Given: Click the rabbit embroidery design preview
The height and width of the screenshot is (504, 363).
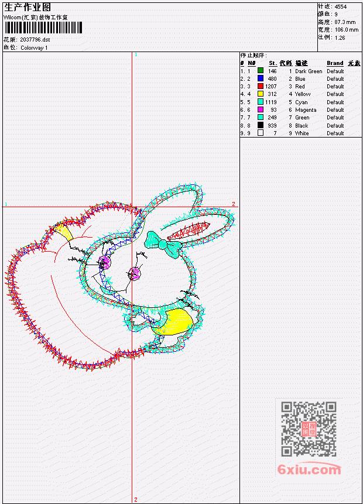Looking at the screenshot, I should click(121, 276).
